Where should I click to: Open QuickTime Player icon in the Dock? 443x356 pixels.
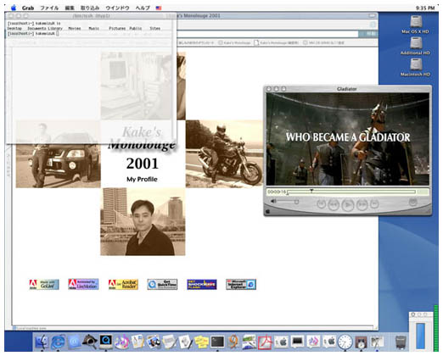106,342
